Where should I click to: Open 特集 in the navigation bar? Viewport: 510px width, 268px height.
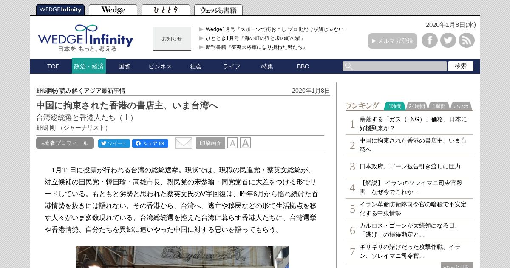[x=267, y=66]
